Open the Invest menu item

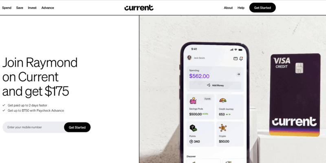pyautogui.click(x=32, y=8)
